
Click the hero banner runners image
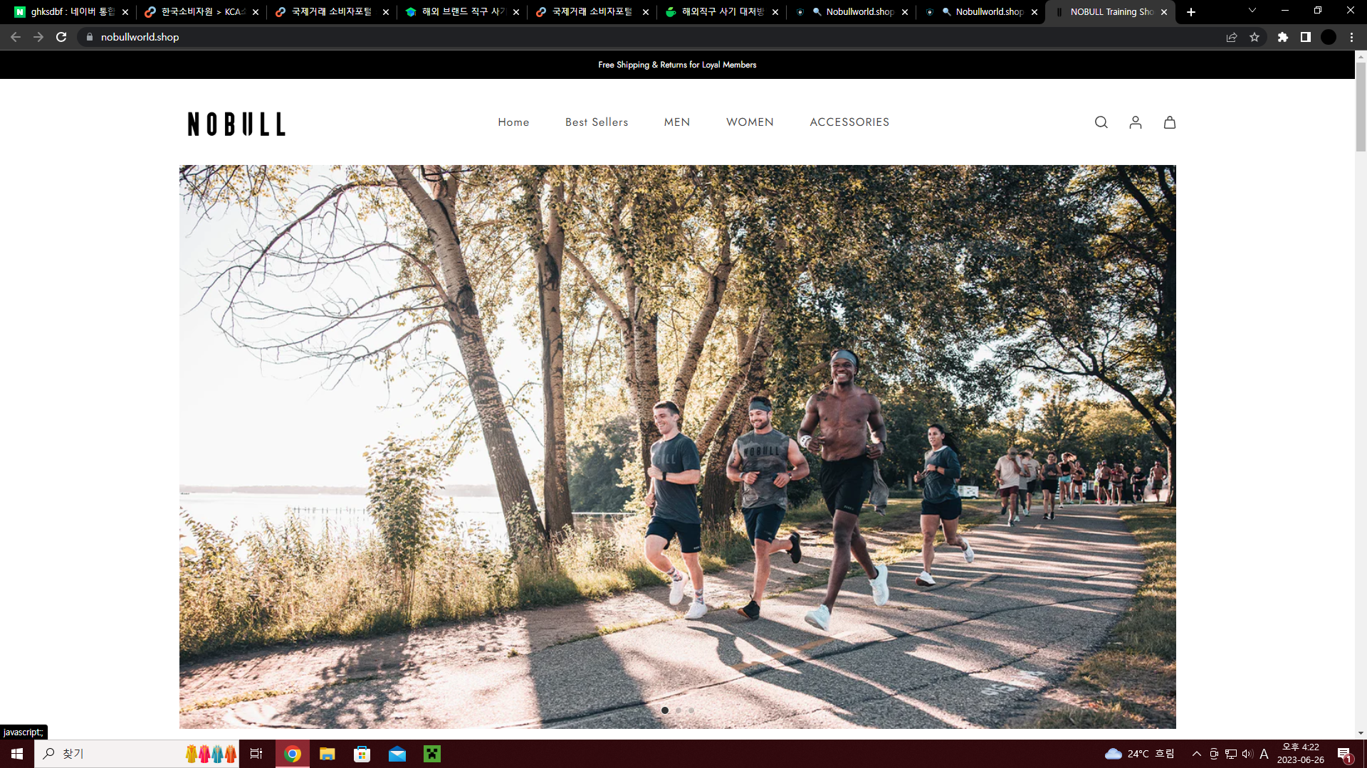677,447
